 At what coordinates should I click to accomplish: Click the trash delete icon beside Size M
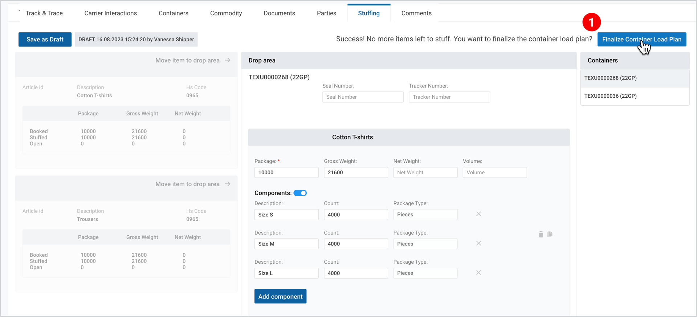541,234
